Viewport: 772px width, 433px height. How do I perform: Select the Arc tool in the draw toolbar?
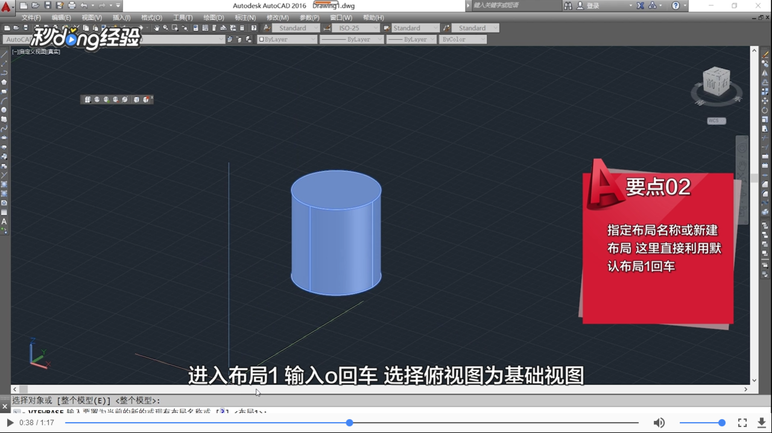(x=4, y=101)
